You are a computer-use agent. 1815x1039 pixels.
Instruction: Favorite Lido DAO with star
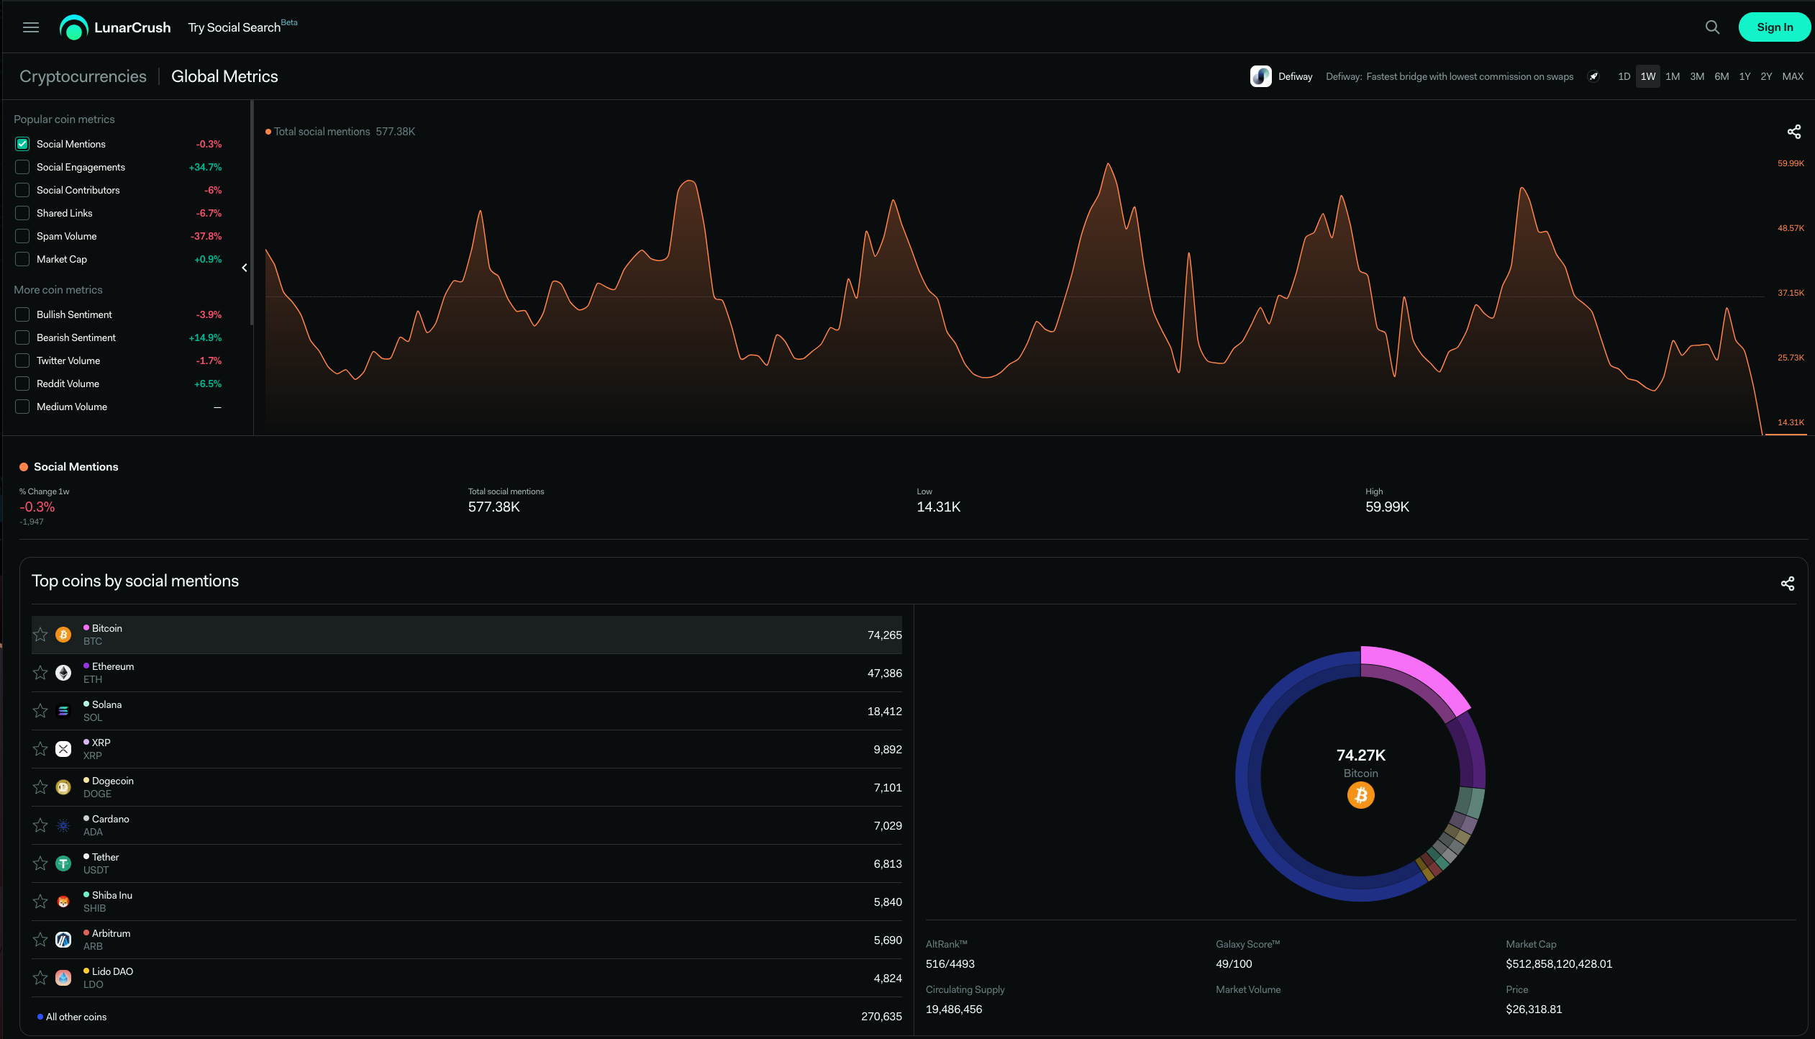40,978
